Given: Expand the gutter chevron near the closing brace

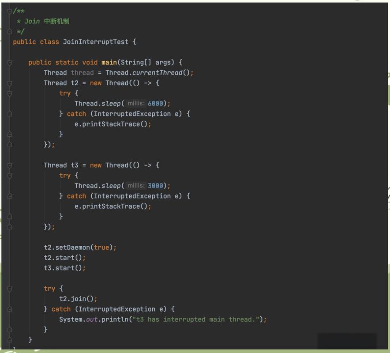Looking at the screenshot, I should (10, 340).
